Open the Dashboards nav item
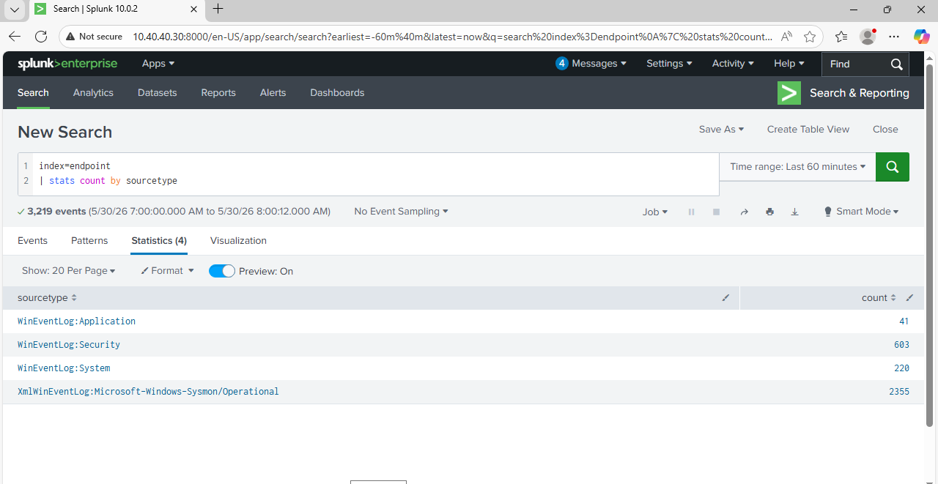The image size is (938, 484). [x=337, y=93]
